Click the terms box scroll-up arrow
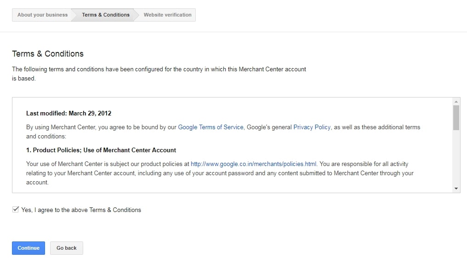This screenshot has height=258, width=467. pos(456,102)
